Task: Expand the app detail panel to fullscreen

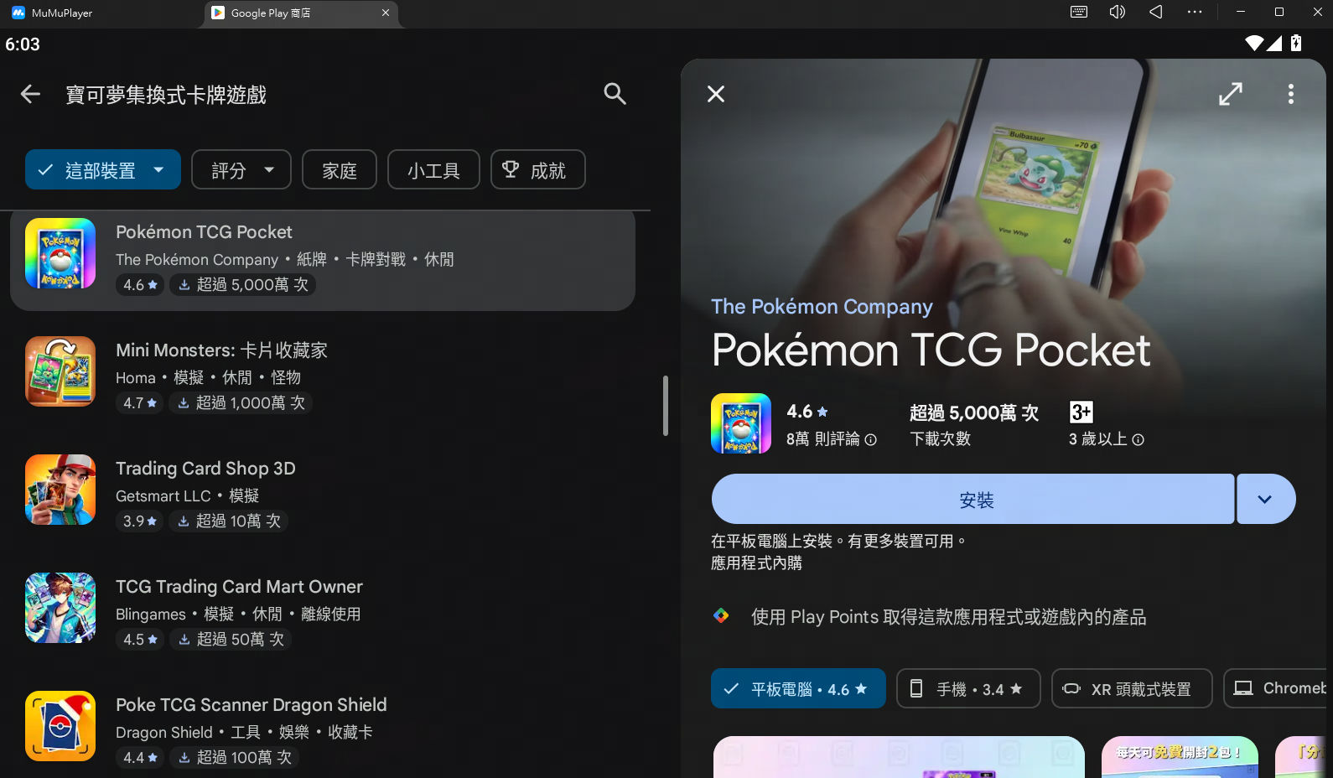Action: click(x=1230, y=94)
